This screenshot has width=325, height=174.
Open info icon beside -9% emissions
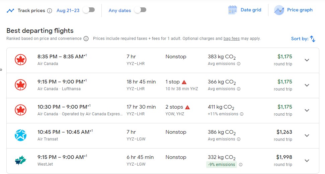(241, 165)
